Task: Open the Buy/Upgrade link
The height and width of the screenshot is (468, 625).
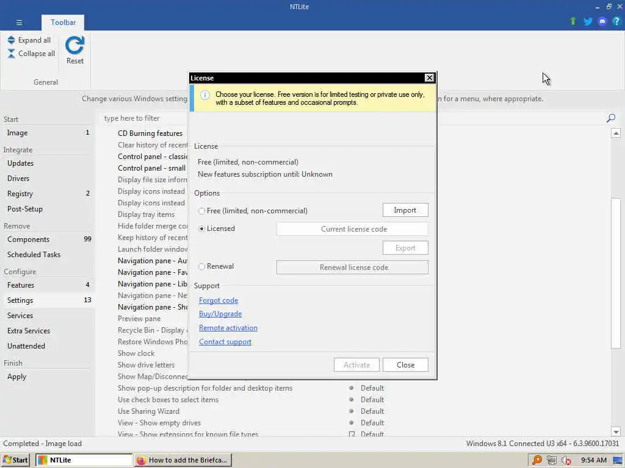Action: [x=220, y=314]
